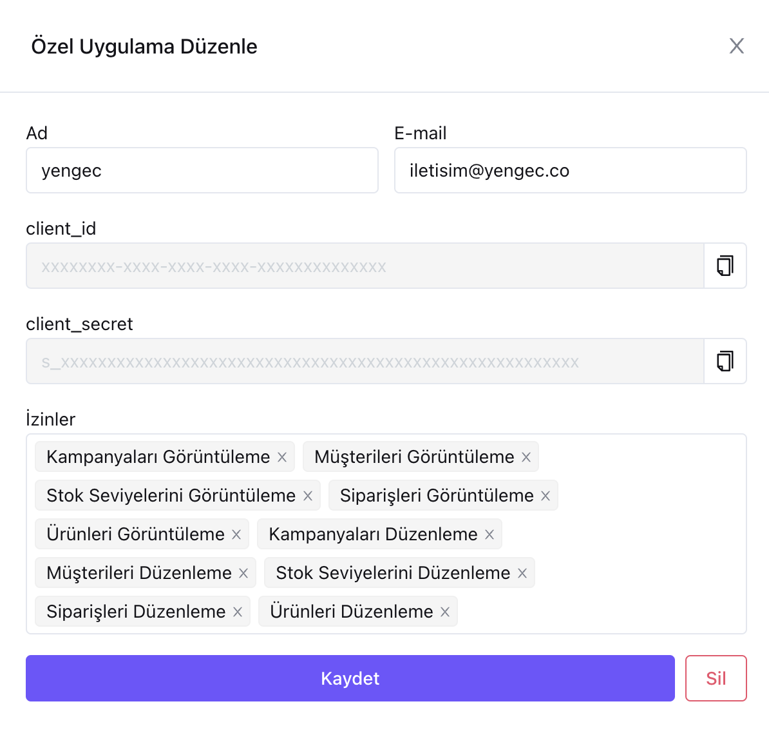Copy the client_id value
Image resolution: width=769 pixels, height=735 pixels.
coord(725,266)
